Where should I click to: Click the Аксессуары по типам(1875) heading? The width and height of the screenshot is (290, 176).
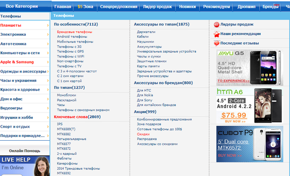[x=162, y=24]
